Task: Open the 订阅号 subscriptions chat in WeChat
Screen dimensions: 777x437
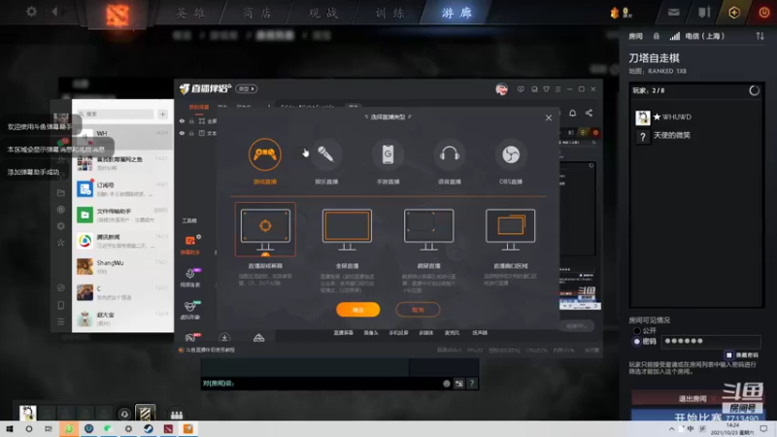Action: (x=123, y=188)
